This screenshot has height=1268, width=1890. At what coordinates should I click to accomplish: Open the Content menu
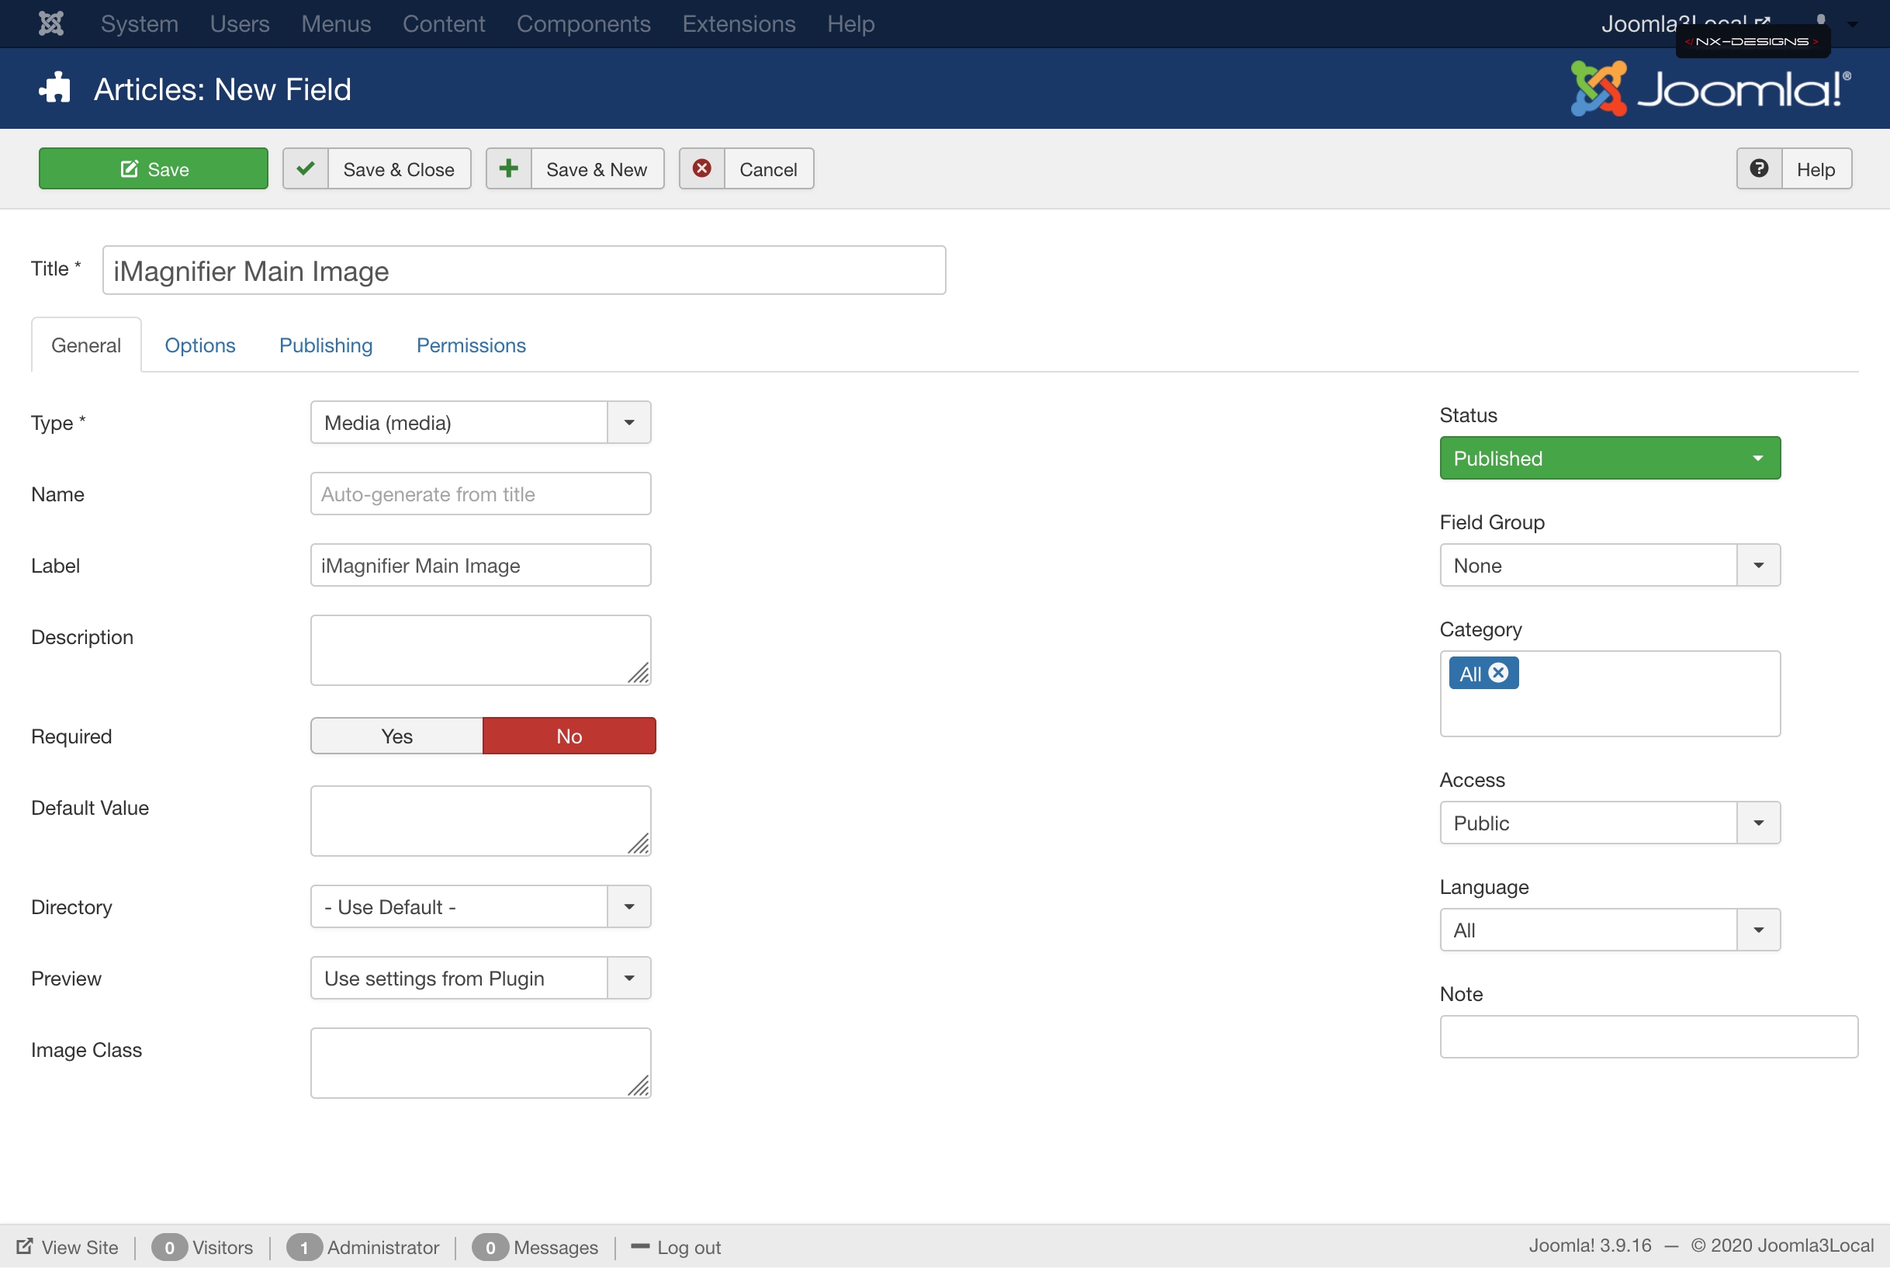click(444, 23)
